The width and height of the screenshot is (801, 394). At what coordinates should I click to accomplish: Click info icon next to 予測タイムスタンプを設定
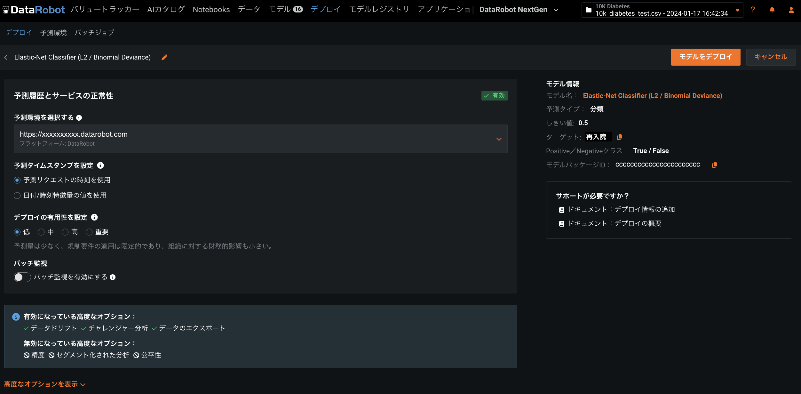point(100,165)
